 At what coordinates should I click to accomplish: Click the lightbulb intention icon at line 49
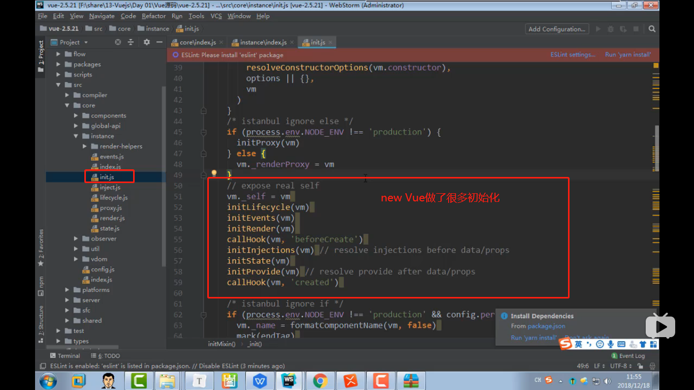(x=214, y=173)
